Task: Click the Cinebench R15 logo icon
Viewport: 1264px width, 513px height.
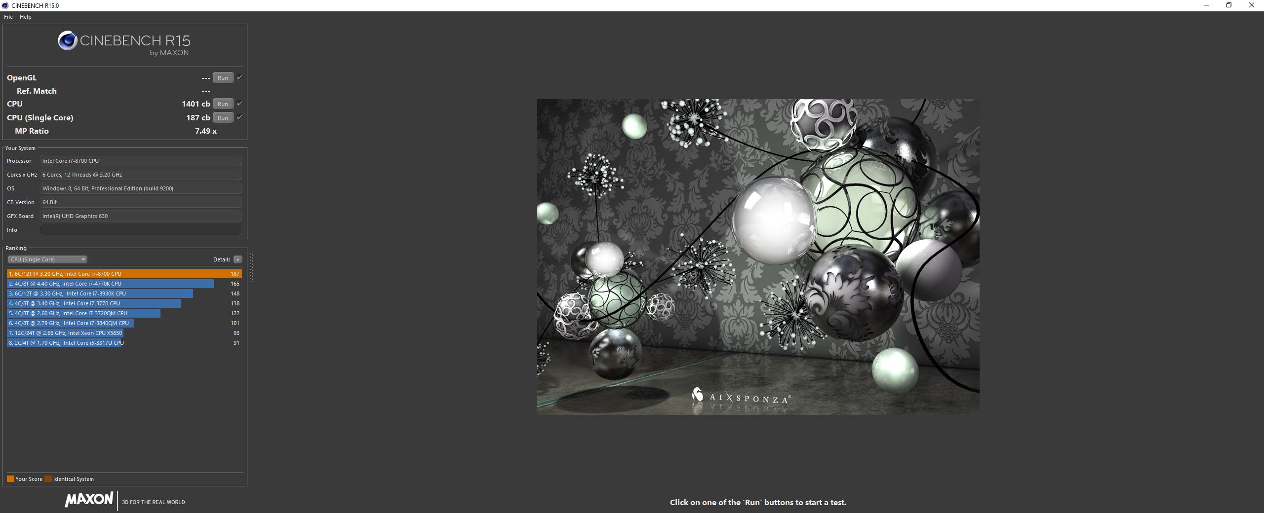Action: tap(68, 40)
